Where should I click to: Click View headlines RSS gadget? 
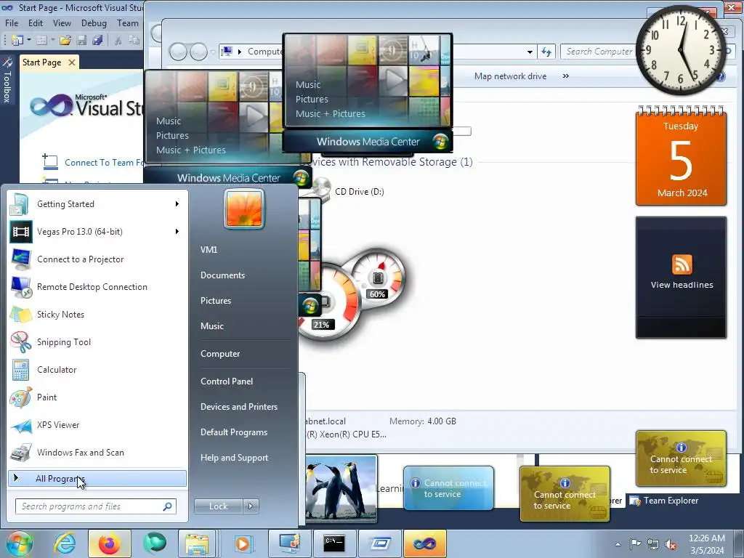pos(682,285)
